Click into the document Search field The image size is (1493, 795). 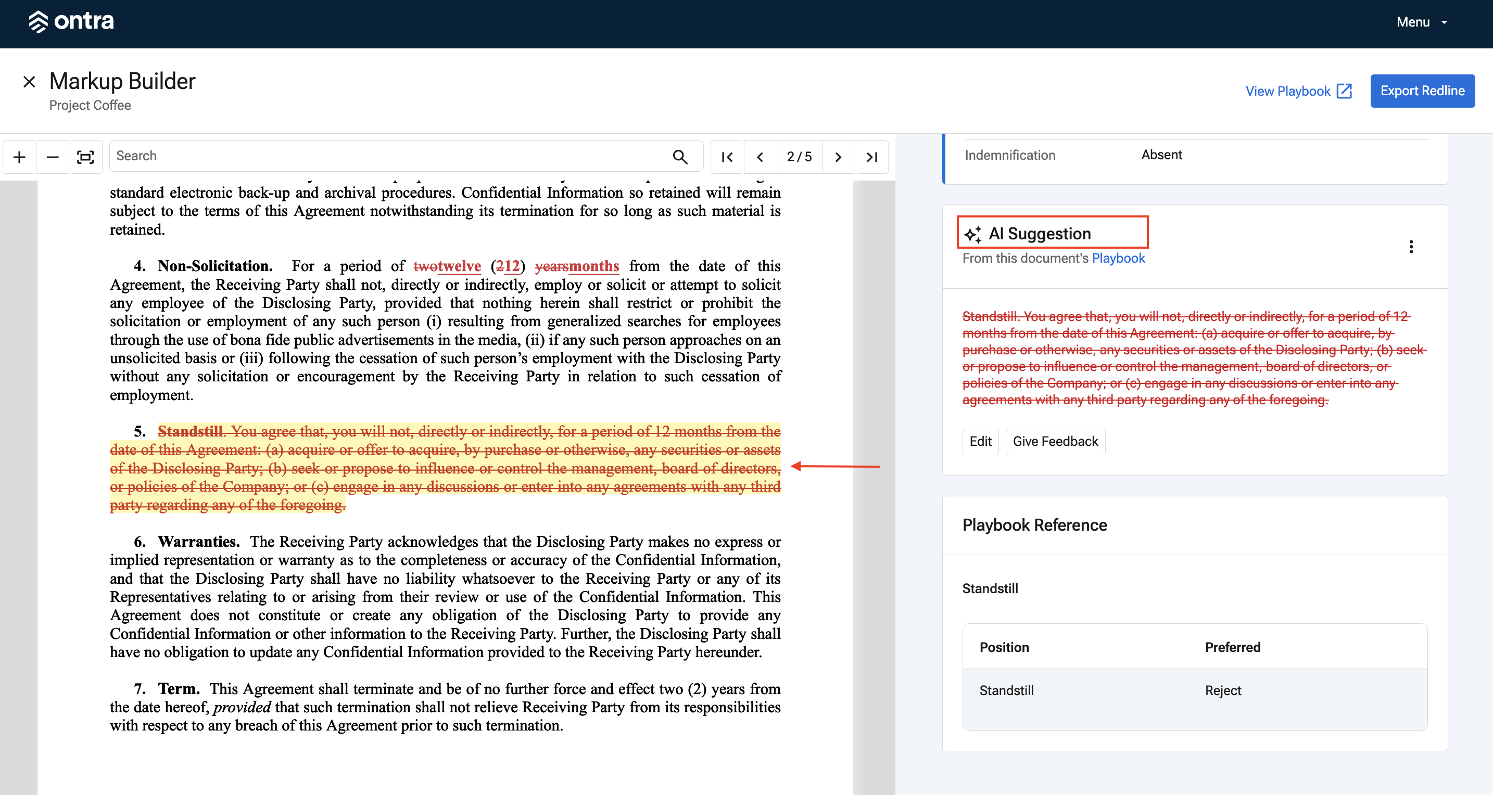pyautogui.click(x=388, y=156)
